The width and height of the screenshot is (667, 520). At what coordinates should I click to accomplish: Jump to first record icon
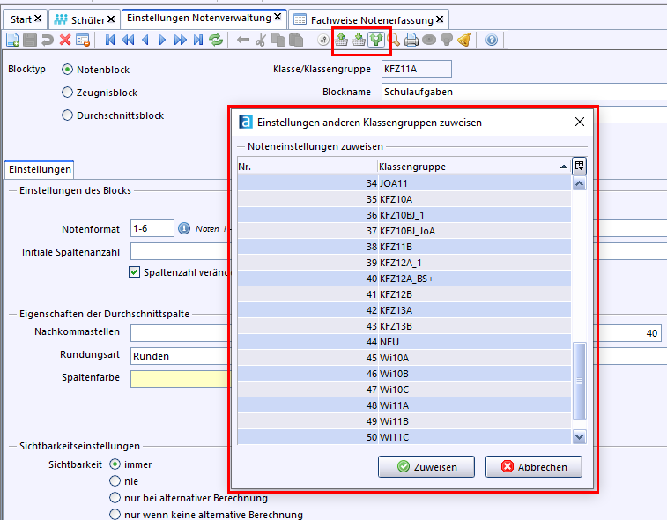110,40
